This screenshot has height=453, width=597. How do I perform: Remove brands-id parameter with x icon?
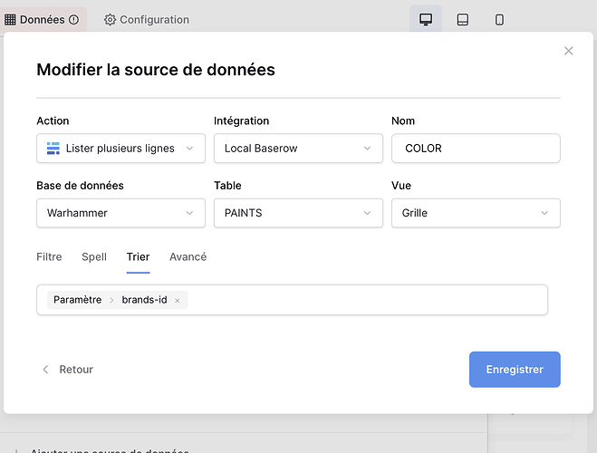point(178,300)
